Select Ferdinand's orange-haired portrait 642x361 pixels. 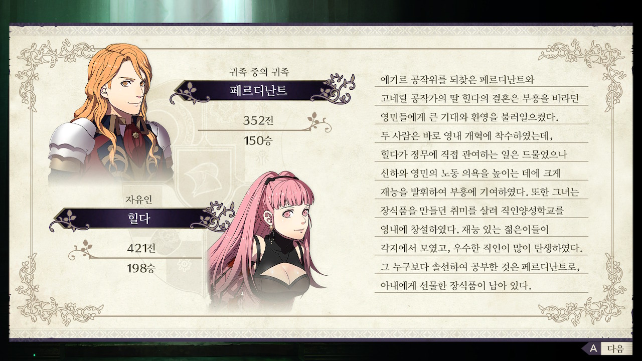[110, 115]
